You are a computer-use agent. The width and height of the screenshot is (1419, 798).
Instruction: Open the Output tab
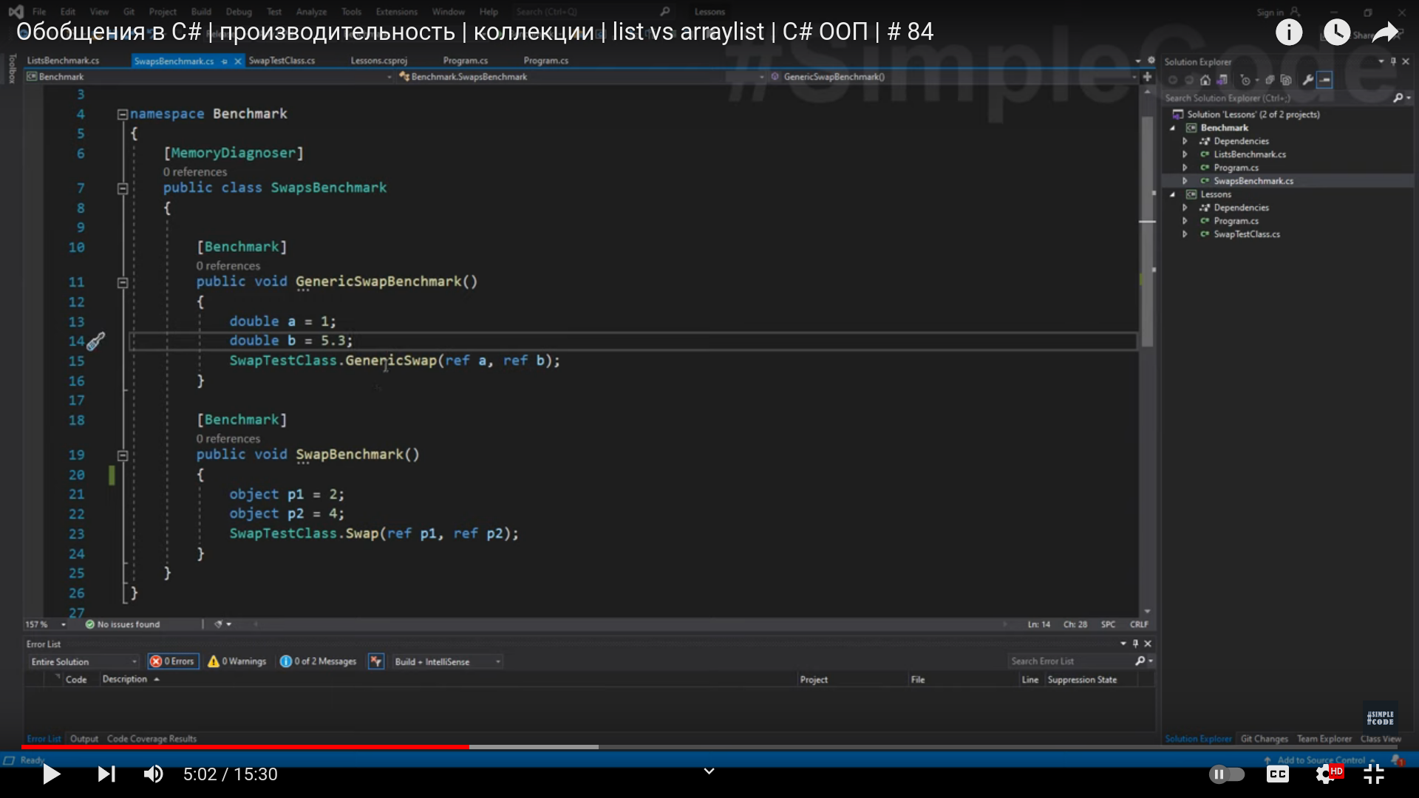84,738
